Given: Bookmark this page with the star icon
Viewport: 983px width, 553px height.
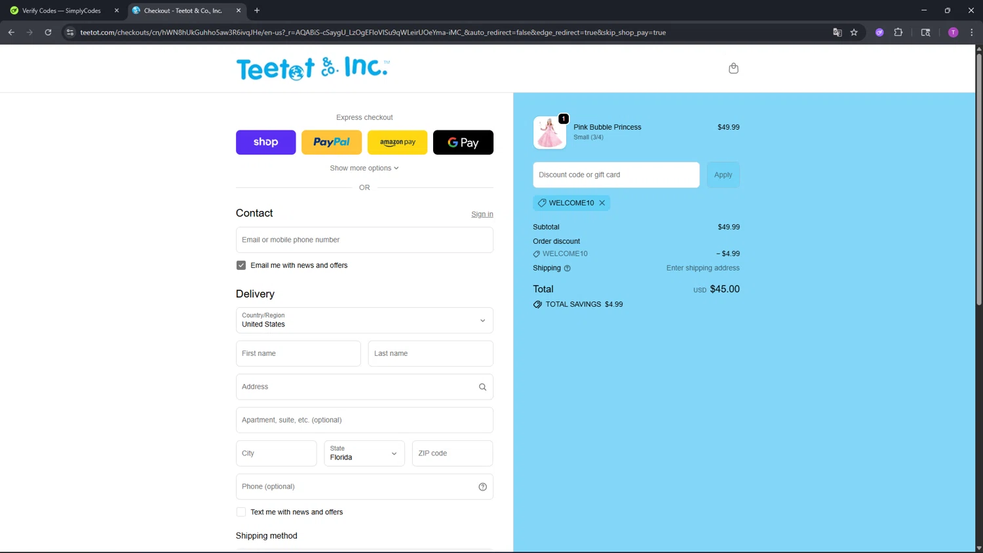Looking at the screenshot, I should coord(854,32).
